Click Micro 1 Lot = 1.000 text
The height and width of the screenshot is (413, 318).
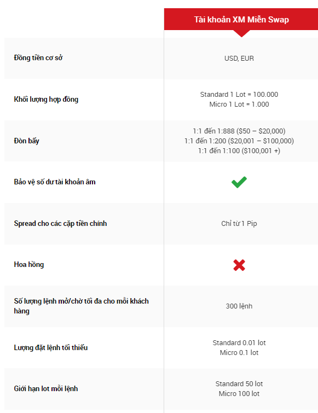tap(239, 104)
